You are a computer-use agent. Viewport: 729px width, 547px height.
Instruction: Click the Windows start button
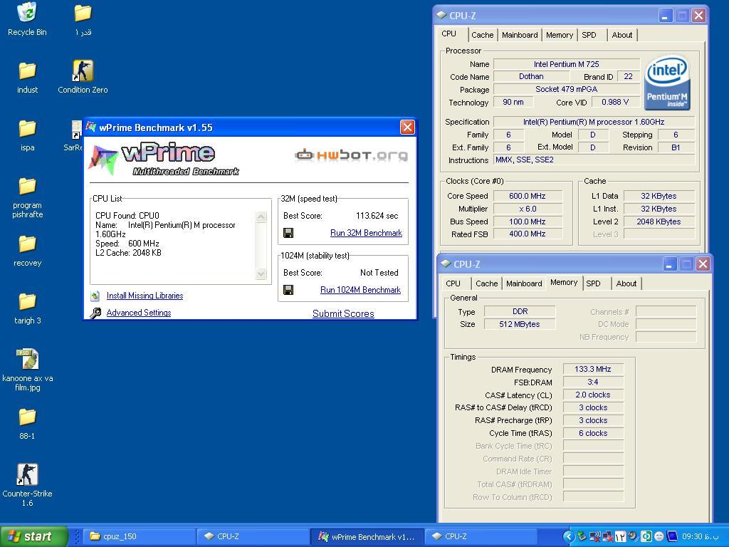point(33,536)
